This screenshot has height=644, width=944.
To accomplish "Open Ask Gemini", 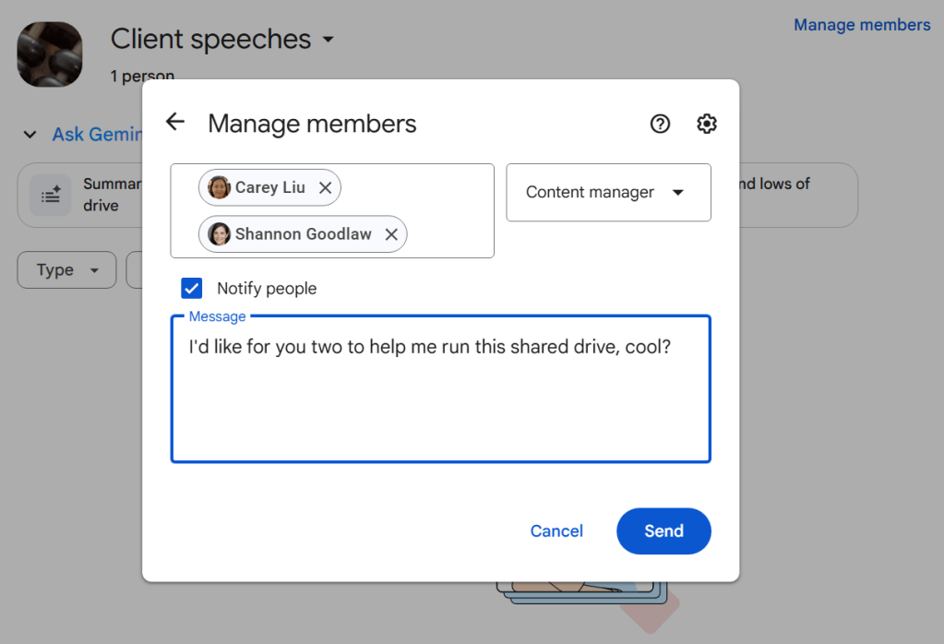I will tap(98, 134).
